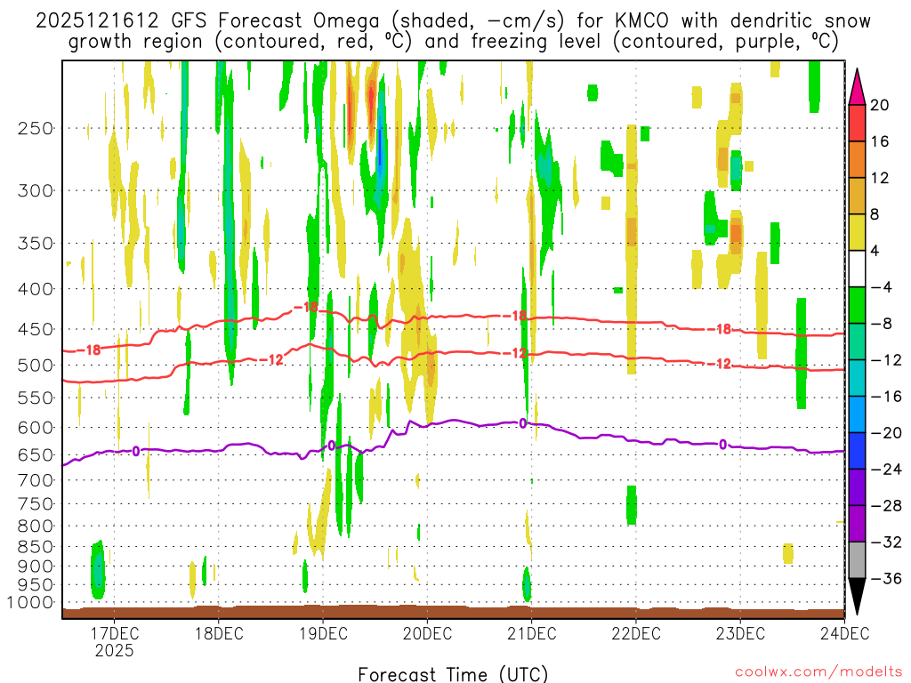
Task: Select the '18DEC' time axis label
Action: [x=219, y=632]
